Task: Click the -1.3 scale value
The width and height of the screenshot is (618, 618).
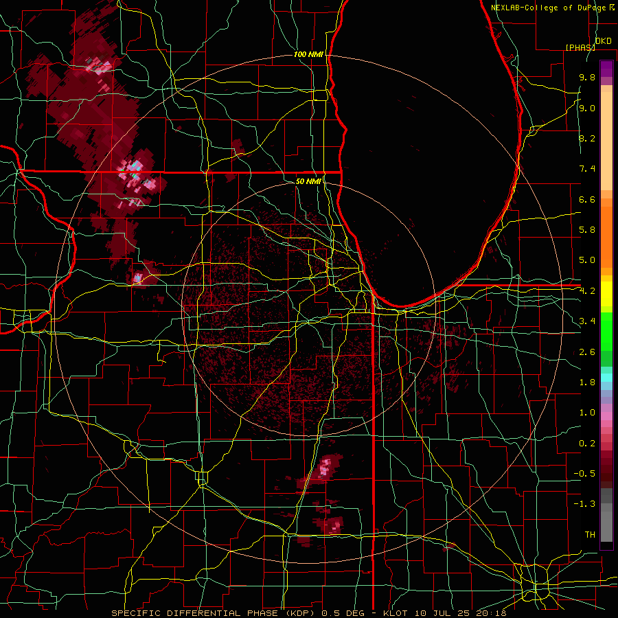Action: (x=584, y=504)
